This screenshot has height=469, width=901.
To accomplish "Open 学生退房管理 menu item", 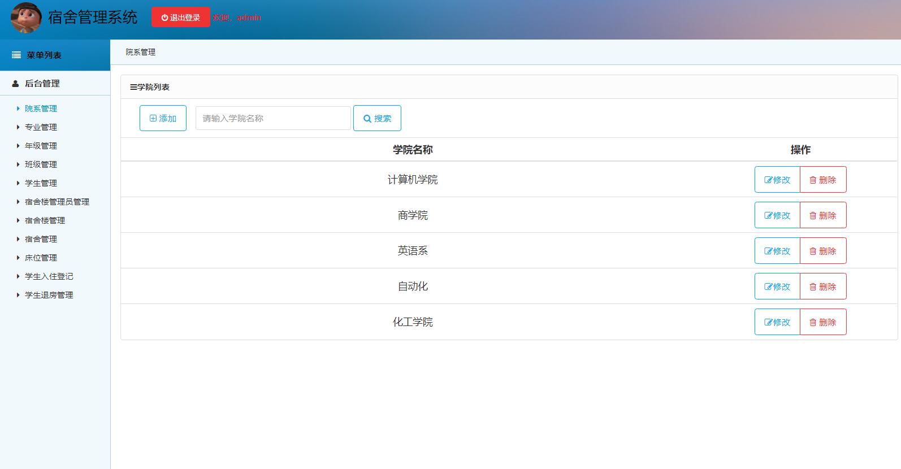I will [49, 295].
